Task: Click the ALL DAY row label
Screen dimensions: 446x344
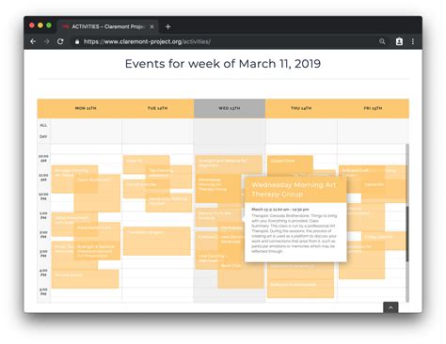Action: coord(43,131)
